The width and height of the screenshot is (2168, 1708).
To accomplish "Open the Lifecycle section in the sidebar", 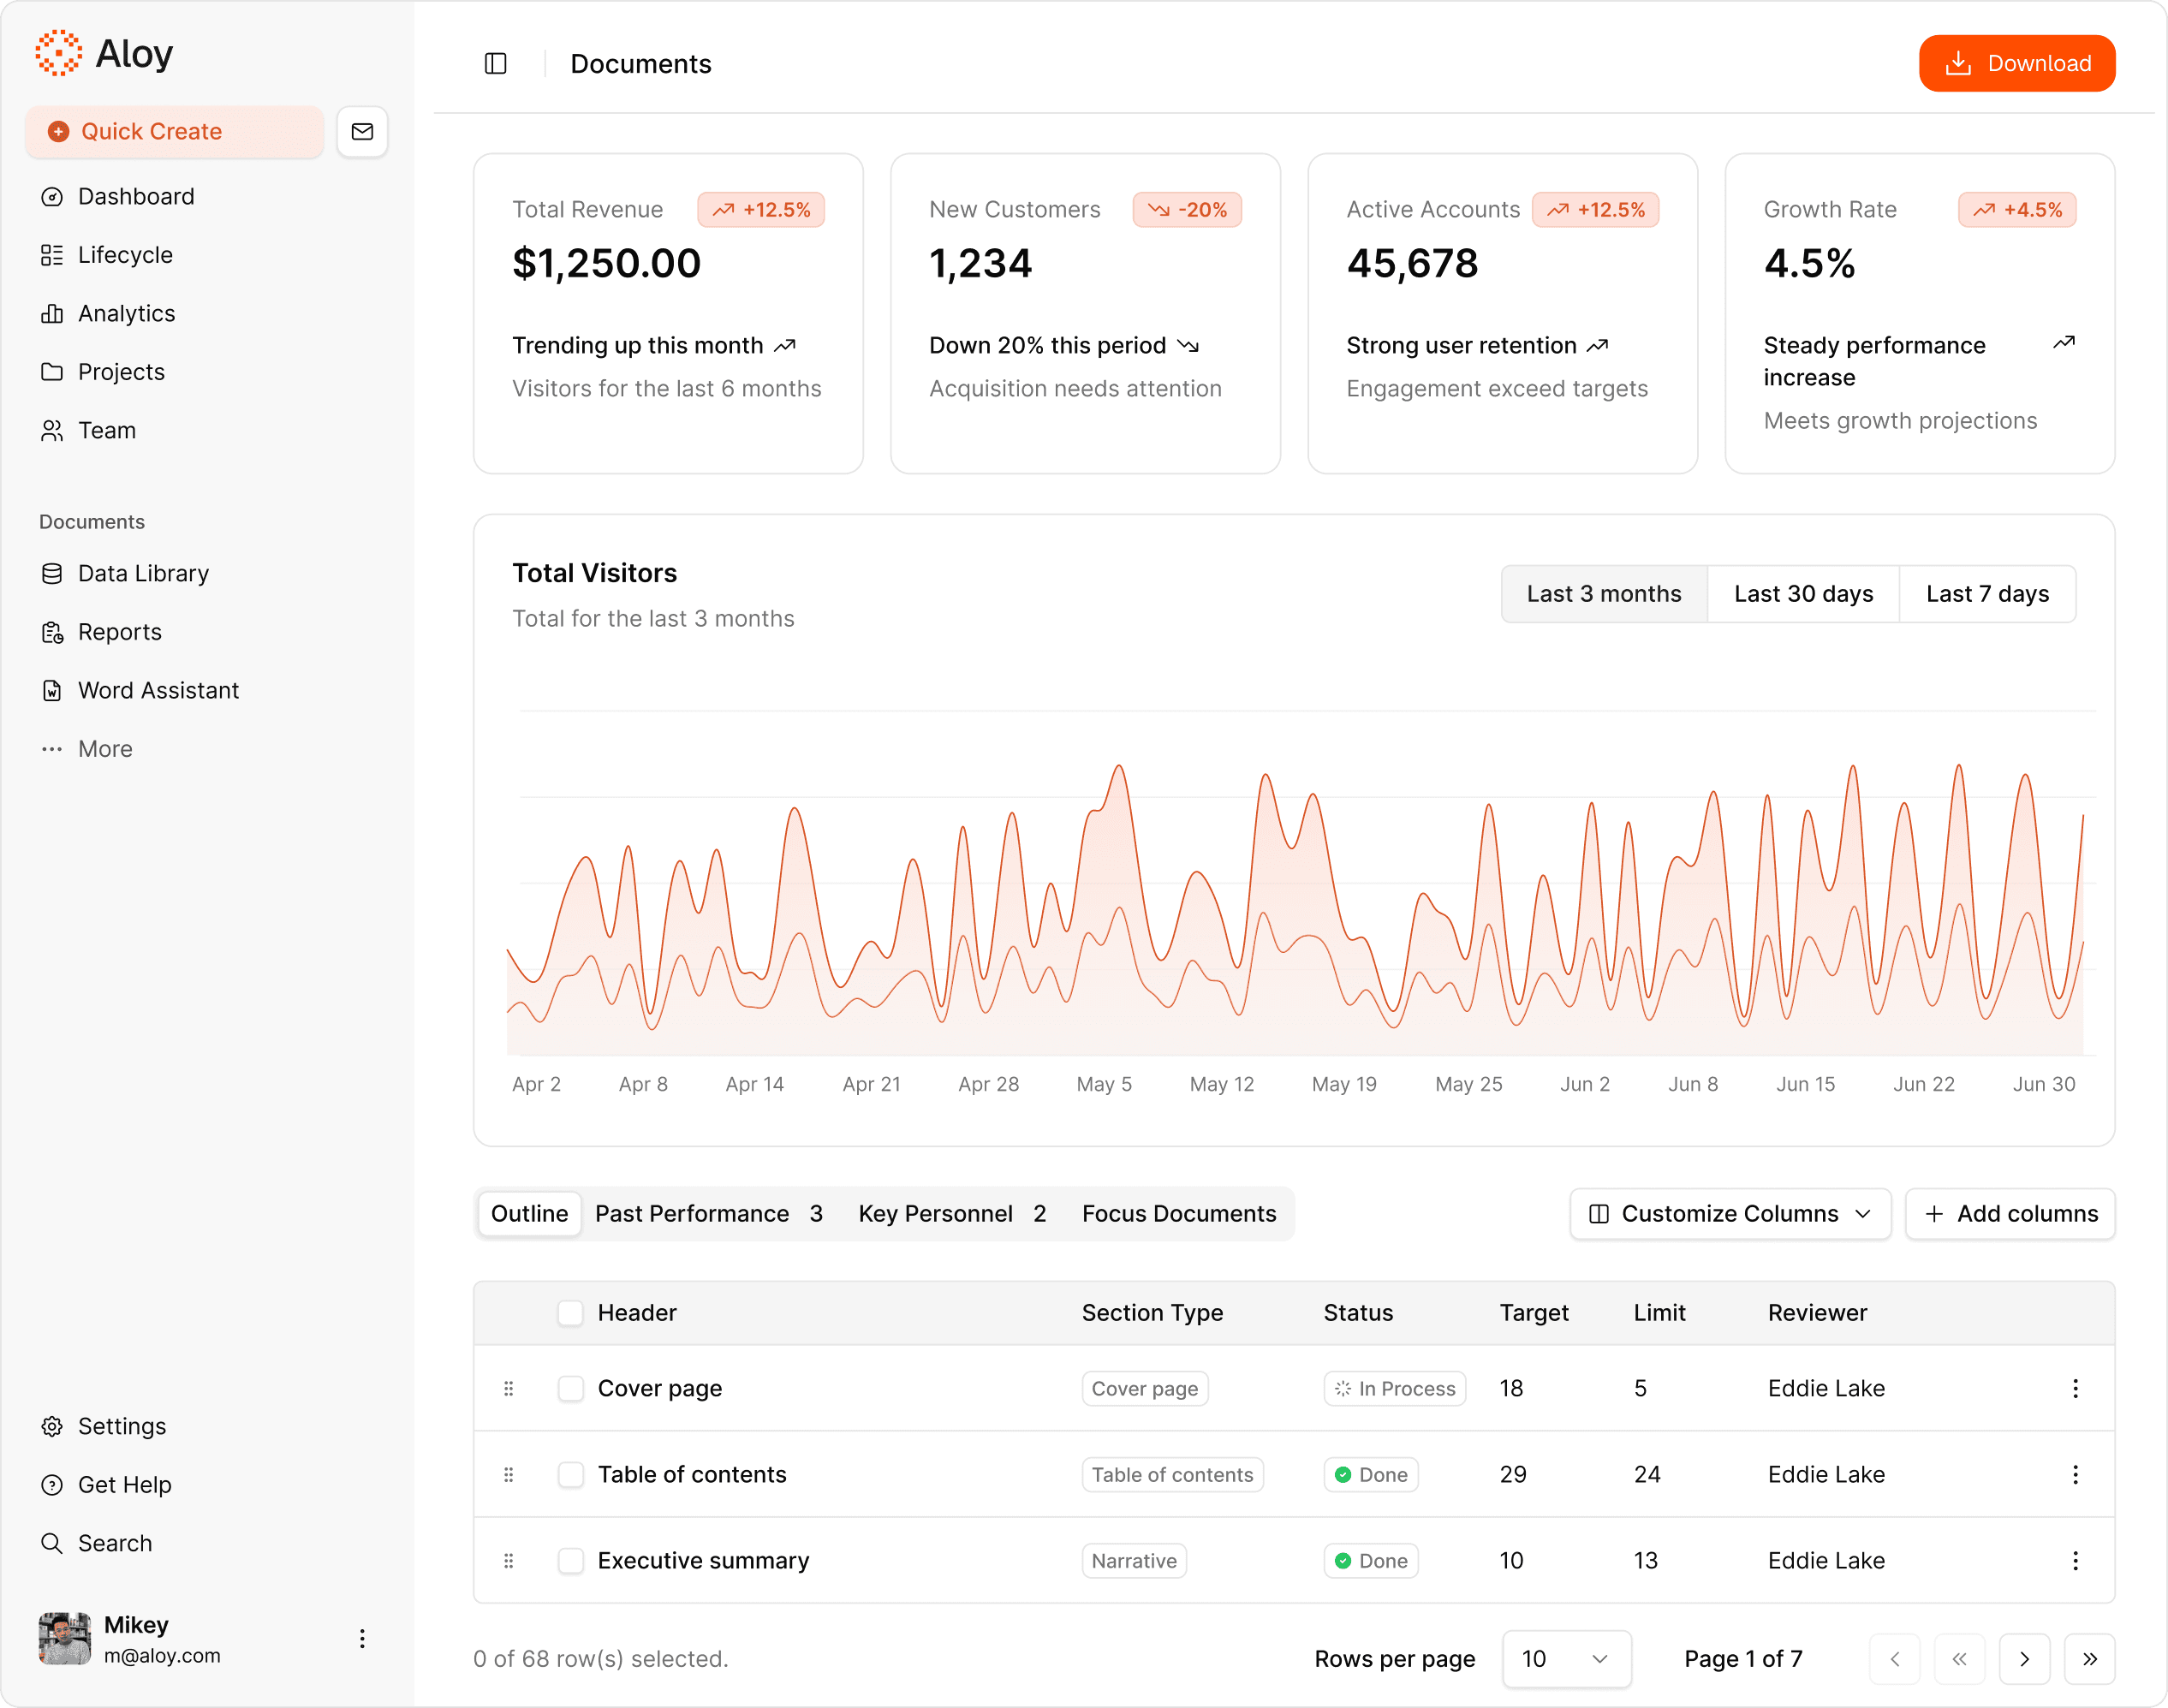I will click(x=125, y=255).
